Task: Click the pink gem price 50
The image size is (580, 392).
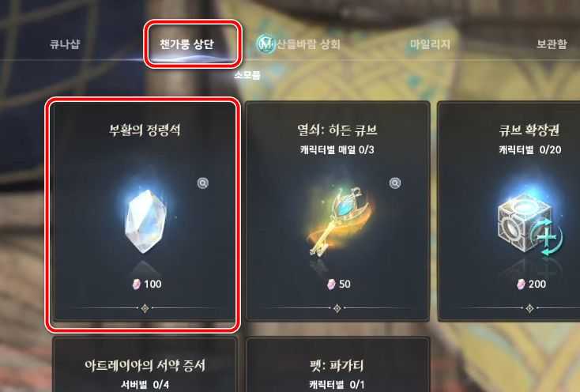Action: pos(339,284)
